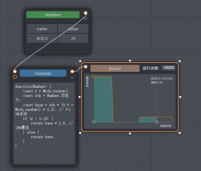Click left-middle selection handle of Result node

click(x=79, y=97)
